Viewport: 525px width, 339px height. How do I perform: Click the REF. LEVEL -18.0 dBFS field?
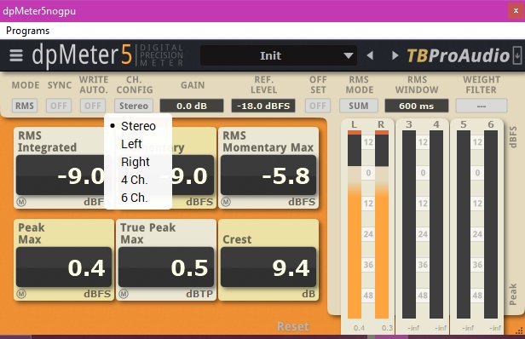pyautogui.click(x=263, y=106)
